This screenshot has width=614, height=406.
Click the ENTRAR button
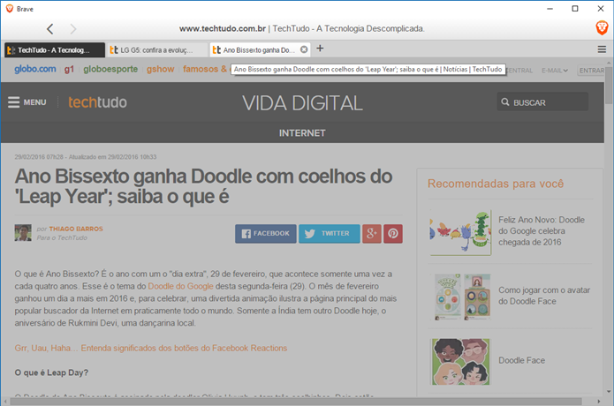click(x=592, y=71)
